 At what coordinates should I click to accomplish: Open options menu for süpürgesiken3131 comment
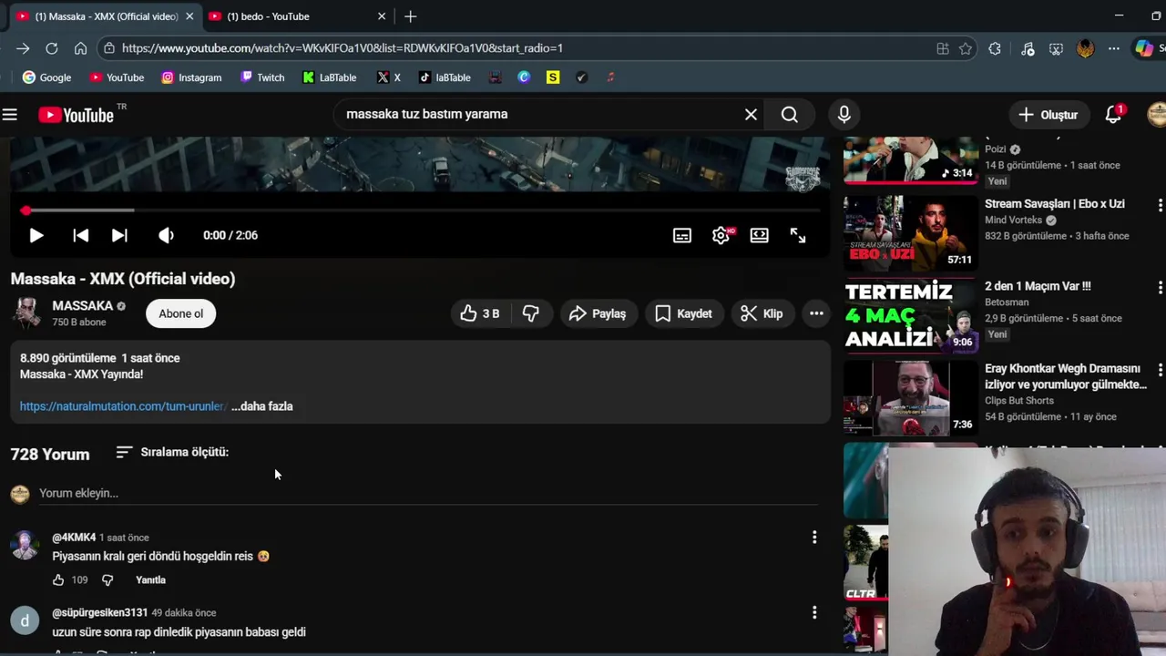[x=814, y=613]
